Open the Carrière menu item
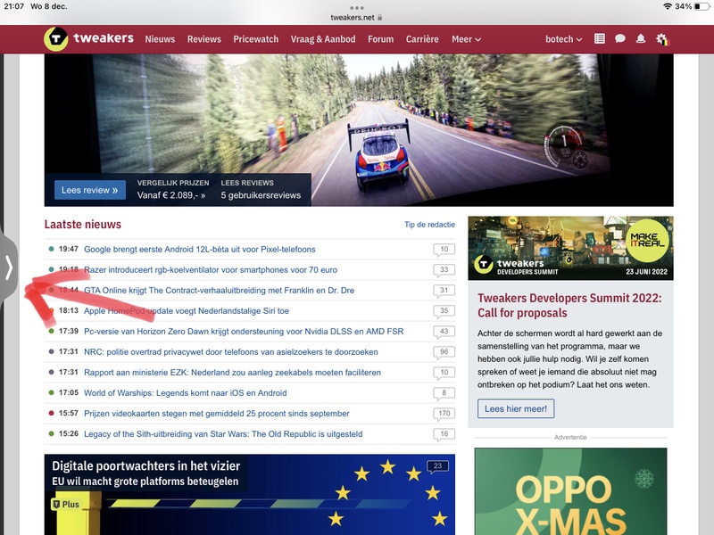 pyautogui.click(x=422, y=39)
